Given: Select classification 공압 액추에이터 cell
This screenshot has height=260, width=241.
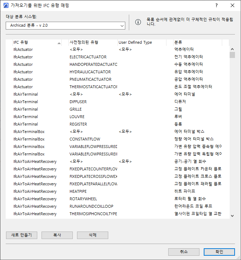Looking at the screenshot, I should tap(188, 79).
